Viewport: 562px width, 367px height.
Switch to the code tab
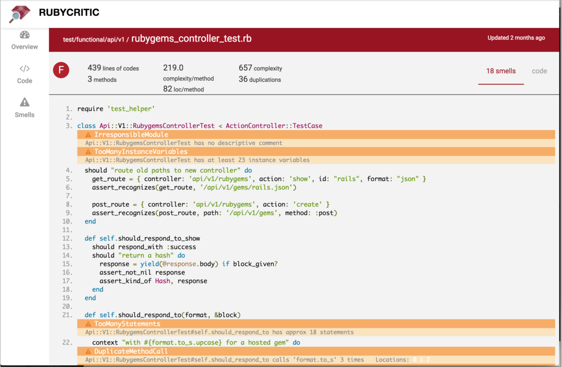tap(539, 71)
